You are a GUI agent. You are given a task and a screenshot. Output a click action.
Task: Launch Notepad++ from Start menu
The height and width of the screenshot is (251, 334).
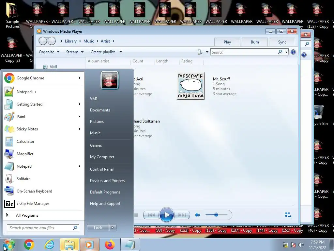click(x=43, y=92)
